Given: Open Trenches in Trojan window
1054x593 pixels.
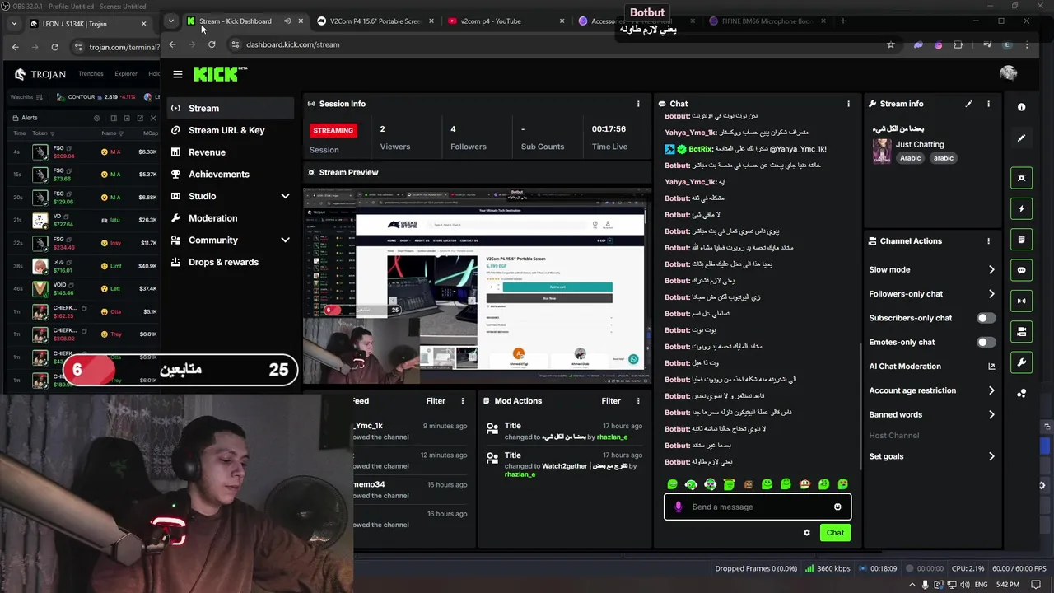Looking at the screenshot, I should click(x=91, y=74).
